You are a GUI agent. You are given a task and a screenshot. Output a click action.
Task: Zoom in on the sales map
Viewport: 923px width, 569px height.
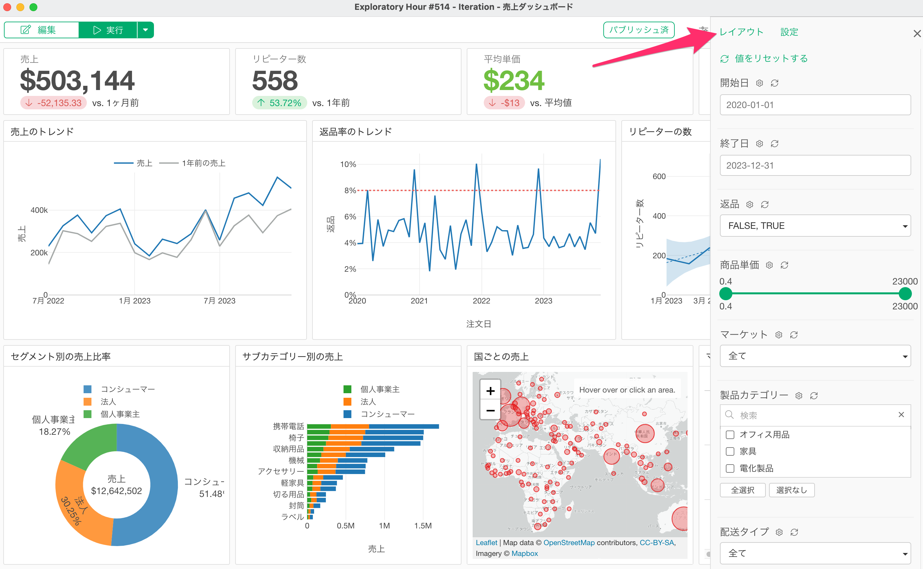click(490, 391)
